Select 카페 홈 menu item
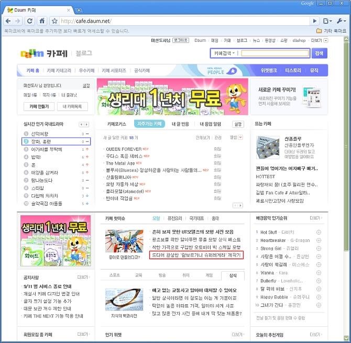Screen dimensions: 351x343 pos(32,71)
